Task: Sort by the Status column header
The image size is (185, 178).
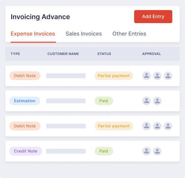Action: pyautogui.click(x=104, y=54)
